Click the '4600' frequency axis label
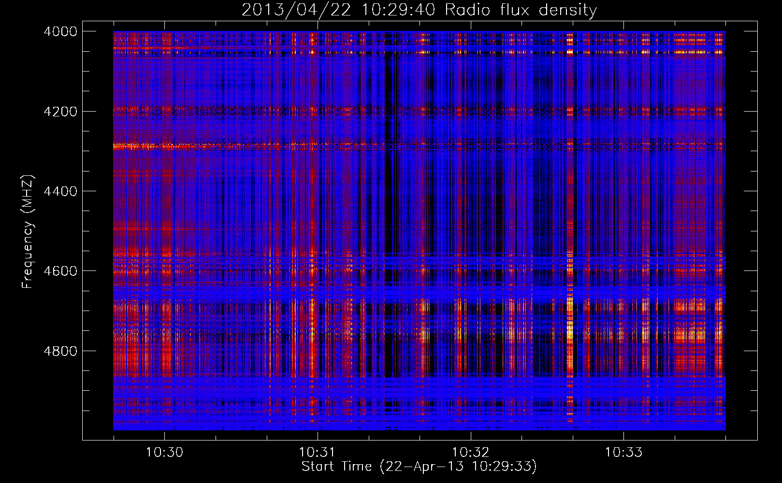The image size is (782, 483). 60,271
